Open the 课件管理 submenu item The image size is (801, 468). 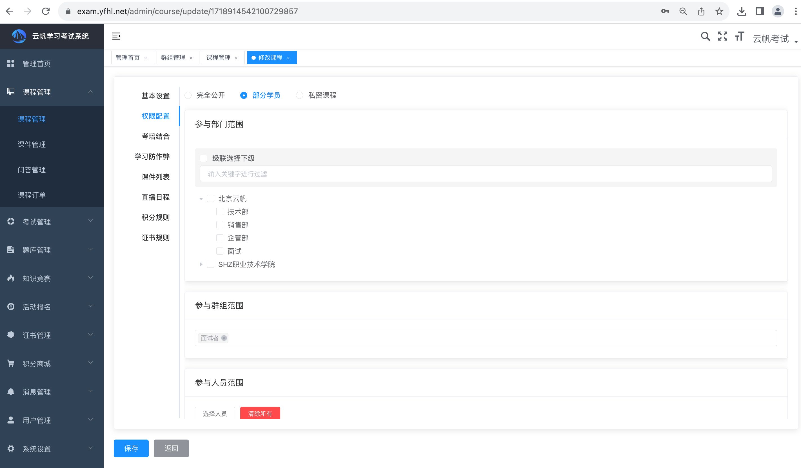point(32,144)
